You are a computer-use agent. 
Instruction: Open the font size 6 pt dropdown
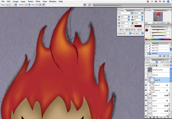tap(129, 17)
